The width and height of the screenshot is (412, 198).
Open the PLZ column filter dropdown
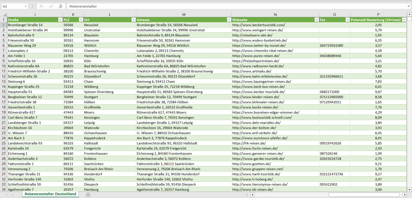pyautogui.click(x=81, y=20)
